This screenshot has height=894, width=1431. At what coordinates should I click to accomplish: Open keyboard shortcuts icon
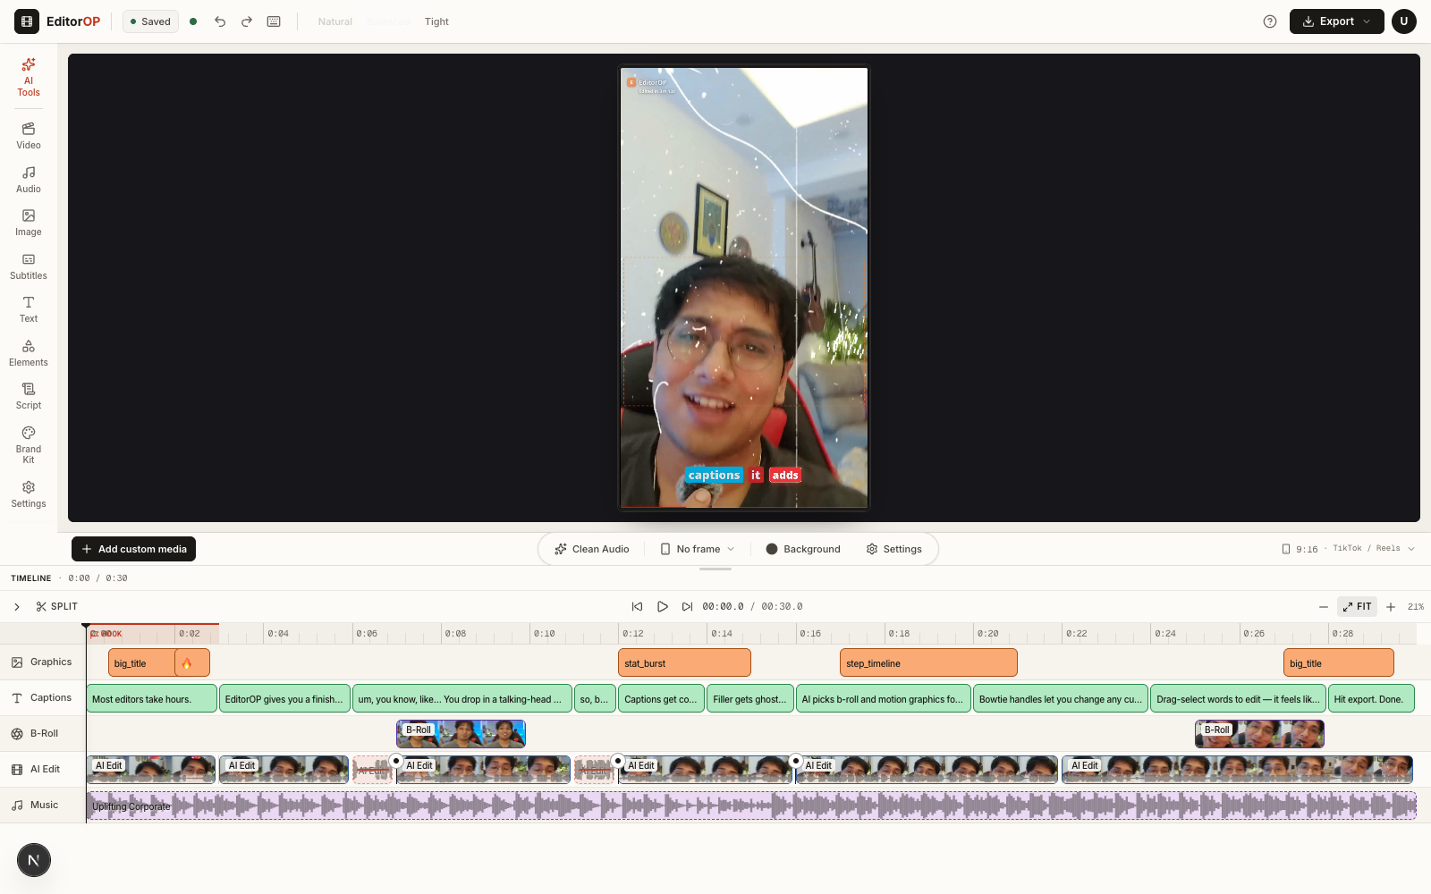[x=274, y=21]
